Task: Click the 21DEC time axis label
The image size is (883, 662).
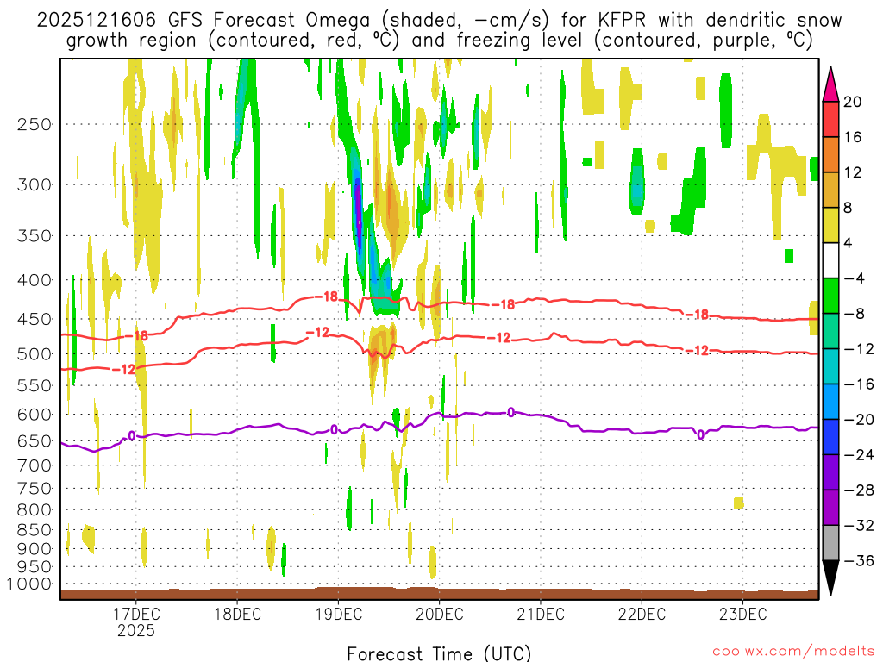Action: tap(541, 614)
